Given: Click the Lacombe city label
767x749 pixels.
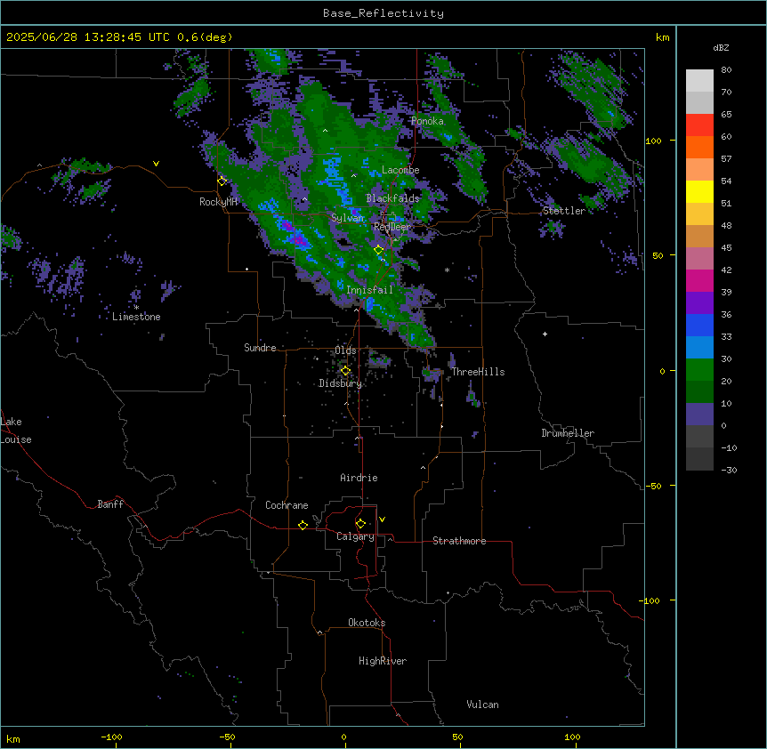Looking at the screenshot, I should (x=400, y=170).
